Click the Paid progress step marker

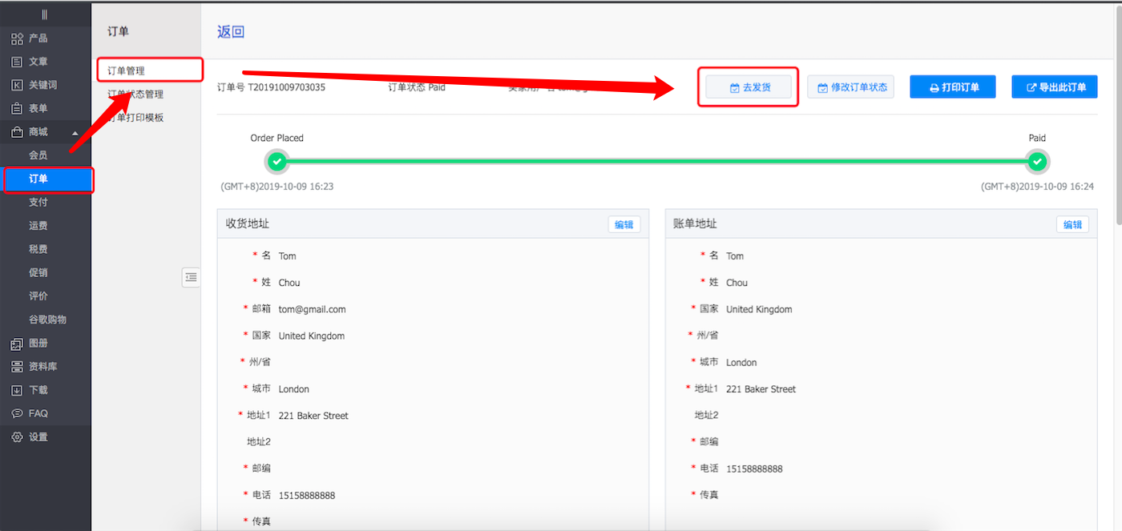point(1037,162)
